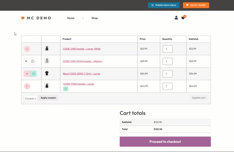The height and width of the screenshot is (152, 234).
Task: Open CODE-TWO Hoodie – Large link
Action: coord(79,84)
